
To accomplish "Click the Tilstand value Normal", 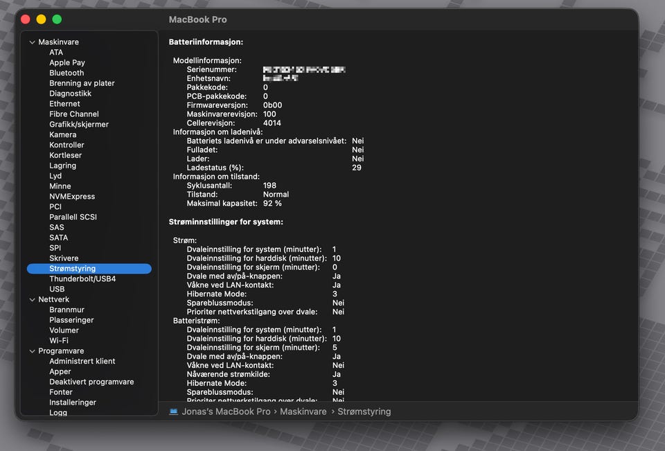I will coord(276,194).
